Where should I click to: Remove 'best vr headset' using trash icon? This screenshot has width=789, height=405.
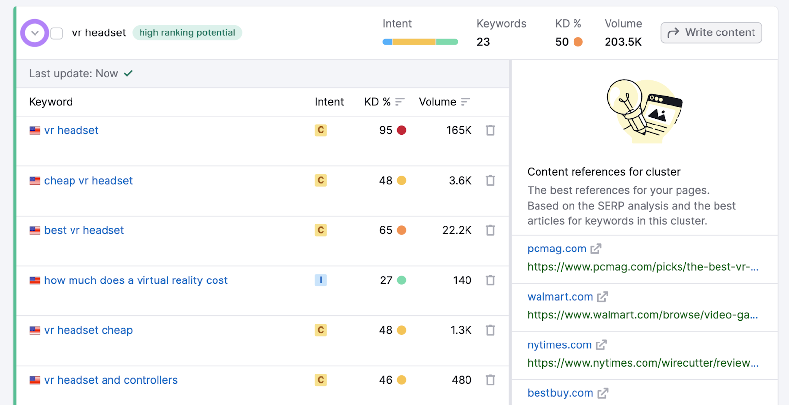[x=490, y=230]
